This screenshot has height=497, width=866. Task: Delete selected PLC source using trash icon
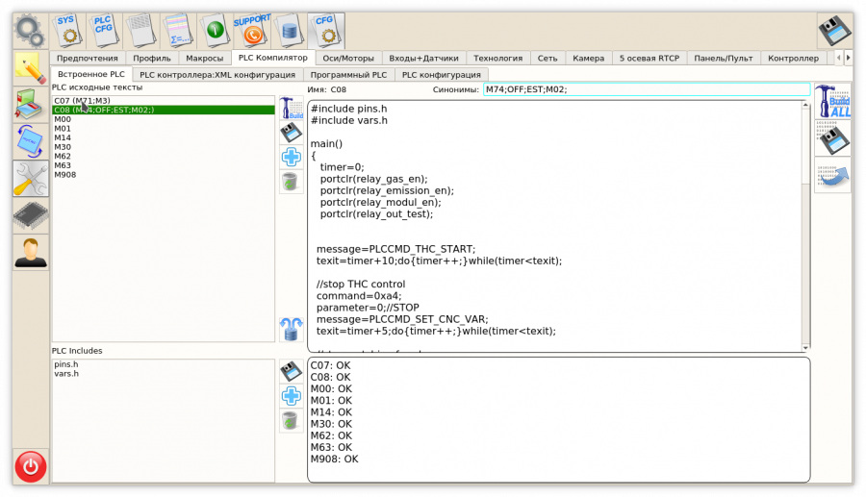click(x=291, y=182)
